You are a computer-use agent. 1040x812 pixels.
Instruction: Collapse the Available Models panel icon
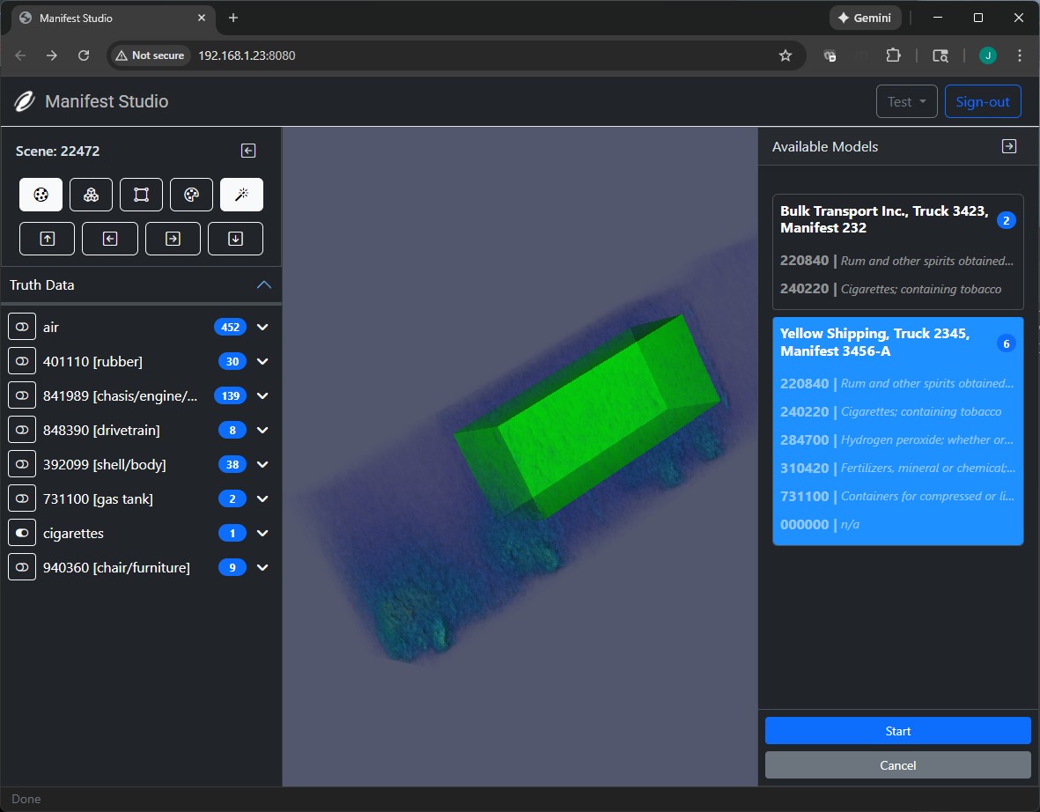point(1009,146)
